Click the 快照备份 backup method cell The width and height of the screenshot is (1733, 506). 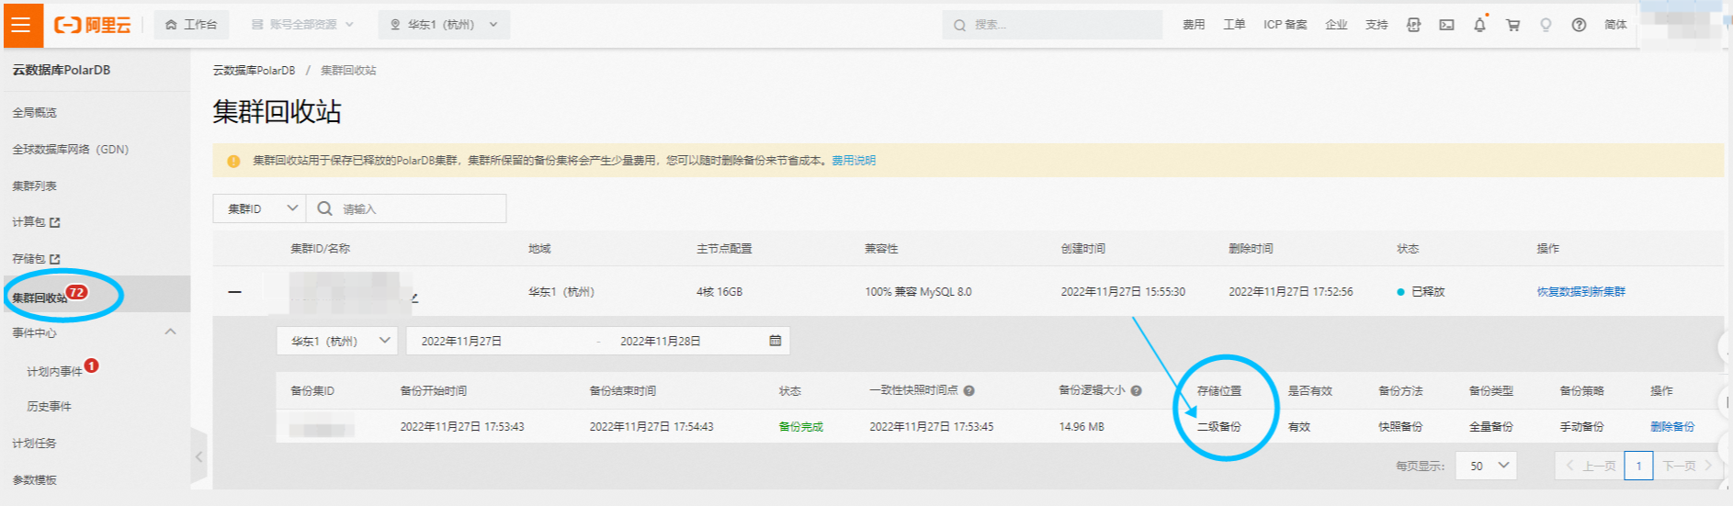click(x=1400, y=427)
